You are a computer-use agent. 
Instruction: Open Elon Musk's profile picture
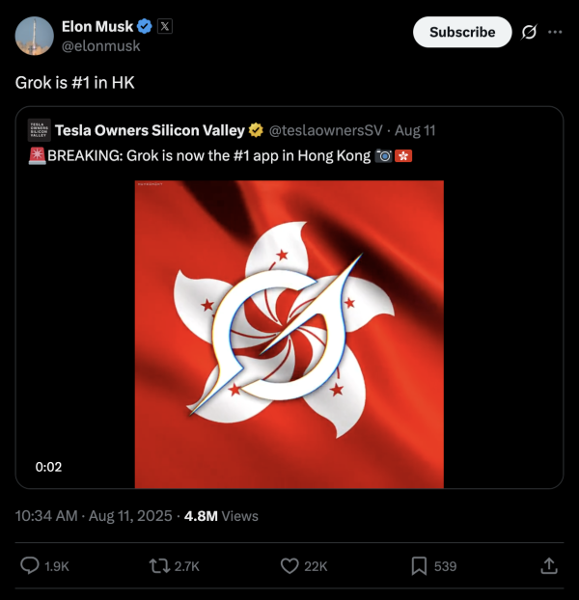pos(34,36)
